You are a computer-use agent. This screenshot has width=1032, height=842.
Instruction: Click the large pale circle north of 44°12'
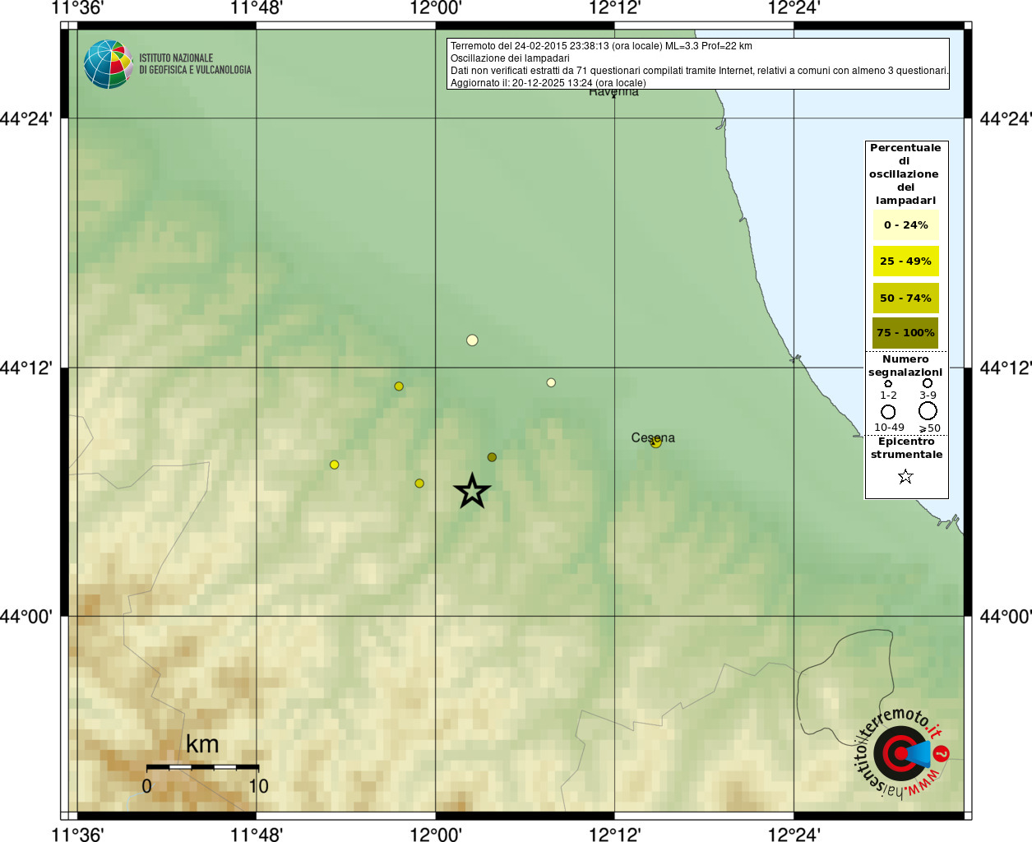[472, 340]
